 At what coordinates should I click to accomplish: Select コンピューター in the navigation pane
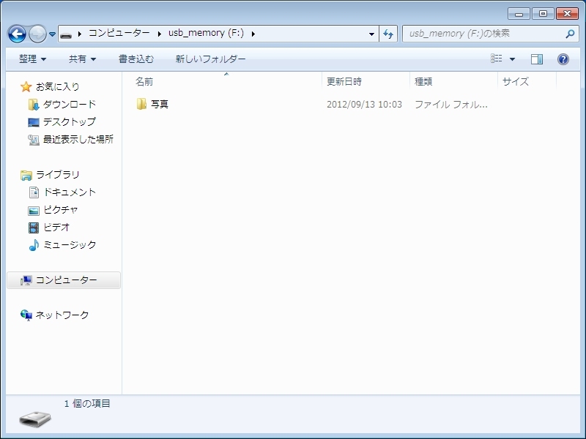(66, 280)
